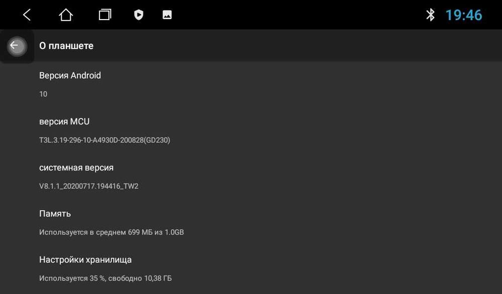The width and height of the screenshot is (502, 294).
Task: Open the "системная версия" label
Action: [76, 168]
